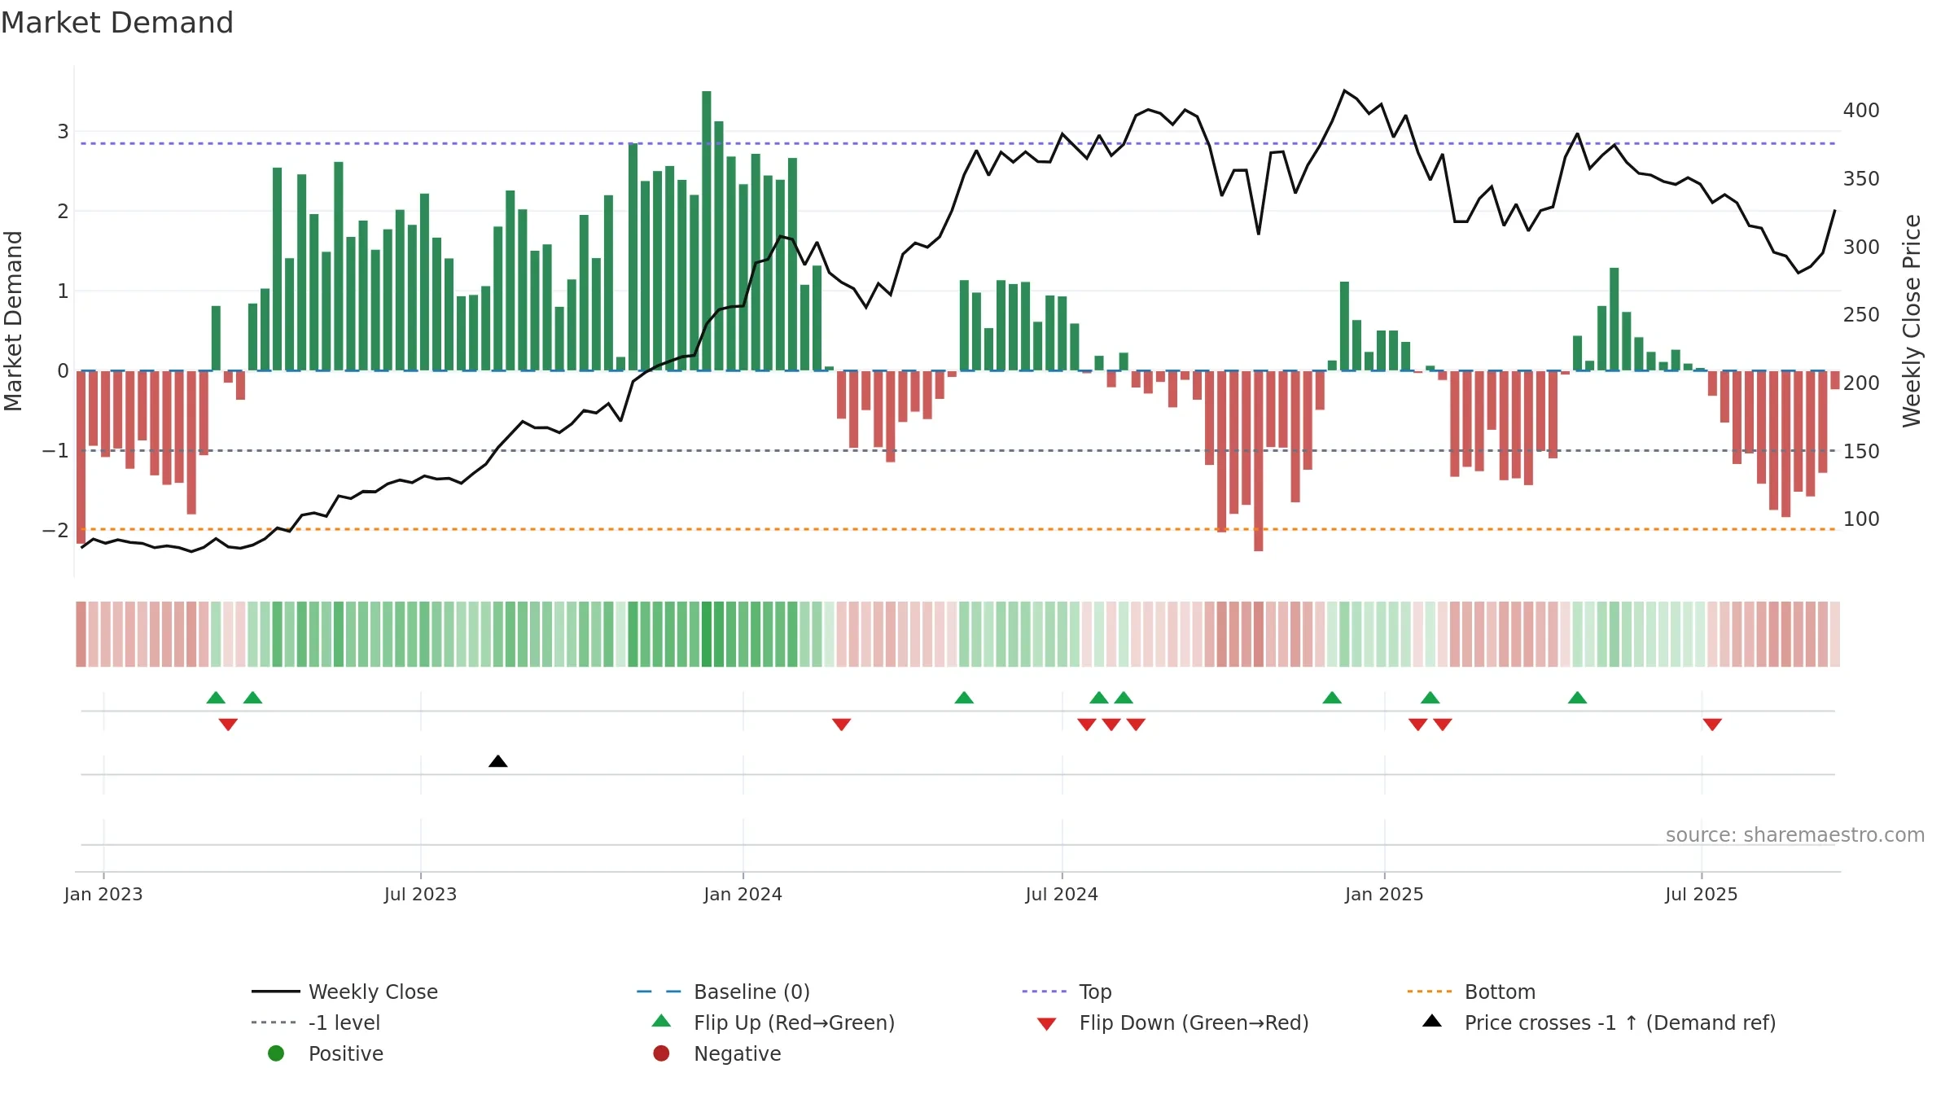The height and width of the screenshot is (1099, 1954).
Task: Toggle the Negative legend label
Action: click(x=738, y=1053)
